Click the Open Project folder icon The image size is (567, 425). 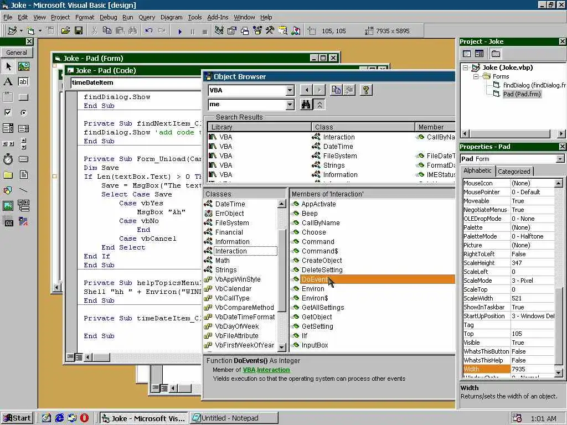point(65,31)
